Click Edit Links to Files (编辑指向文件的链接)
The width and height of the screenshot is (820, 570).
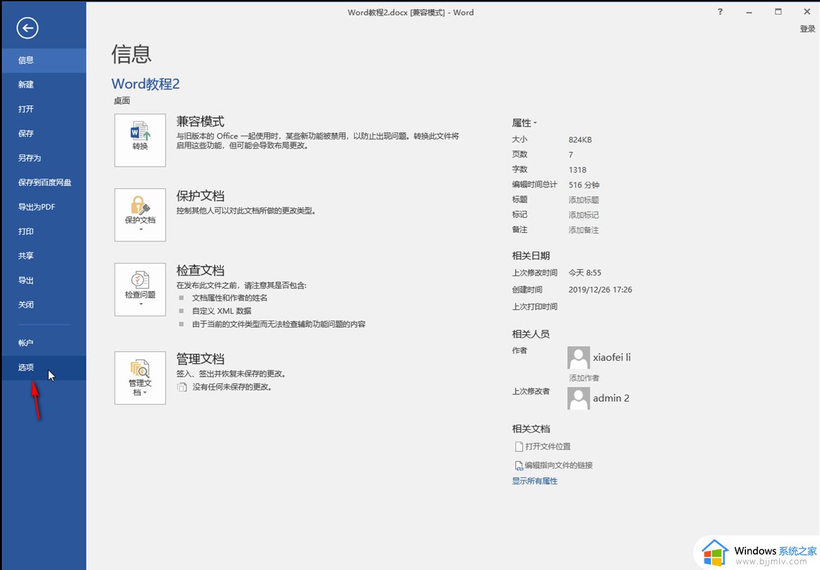tap(553, 465)
